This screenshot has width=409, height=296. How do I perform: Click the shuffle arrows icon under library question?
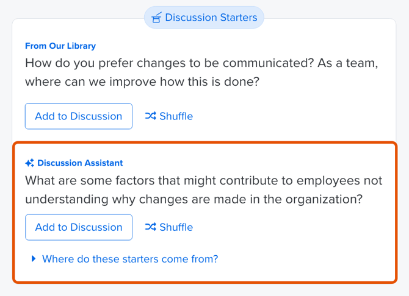pos(150,116)
